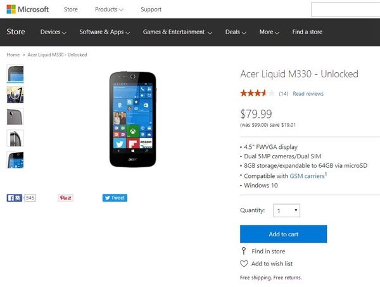Image resolution: width=380 pixels, height=287 pixels.
Task: Select the third gray phone thumbnail
Action: click(x=15, y=117)
